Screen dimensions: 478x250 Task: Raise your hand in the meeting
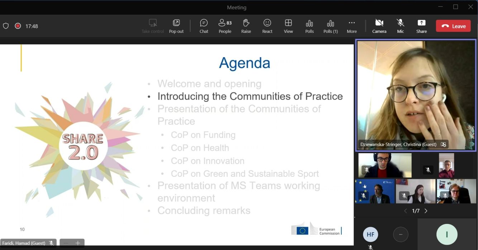246,26
